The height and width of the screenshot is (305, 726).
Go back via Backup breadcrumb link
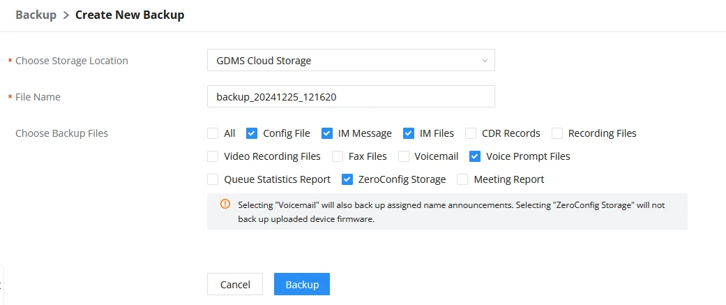click(x=36, y=15)
